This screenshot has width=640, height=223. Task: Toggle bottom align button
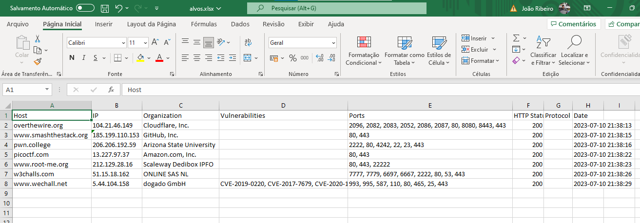pos(209,43)
